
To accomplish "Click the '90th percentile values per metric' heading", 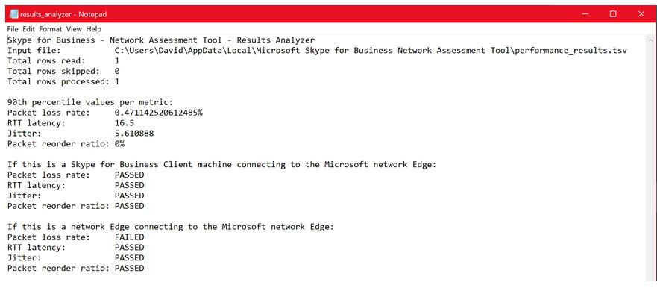I will point(90,102).
